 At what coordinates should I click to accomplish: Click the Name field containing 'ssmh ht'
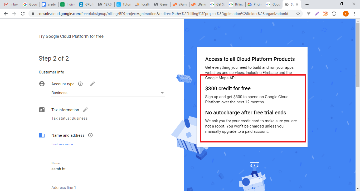tap(108, 169)
